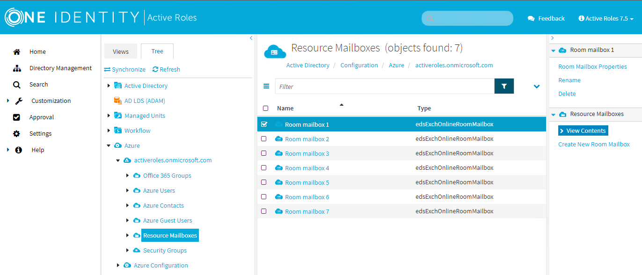This screenshot has width=642, height=275.
Task: Click the Delete action link
Action: click(x=567, y=94)
